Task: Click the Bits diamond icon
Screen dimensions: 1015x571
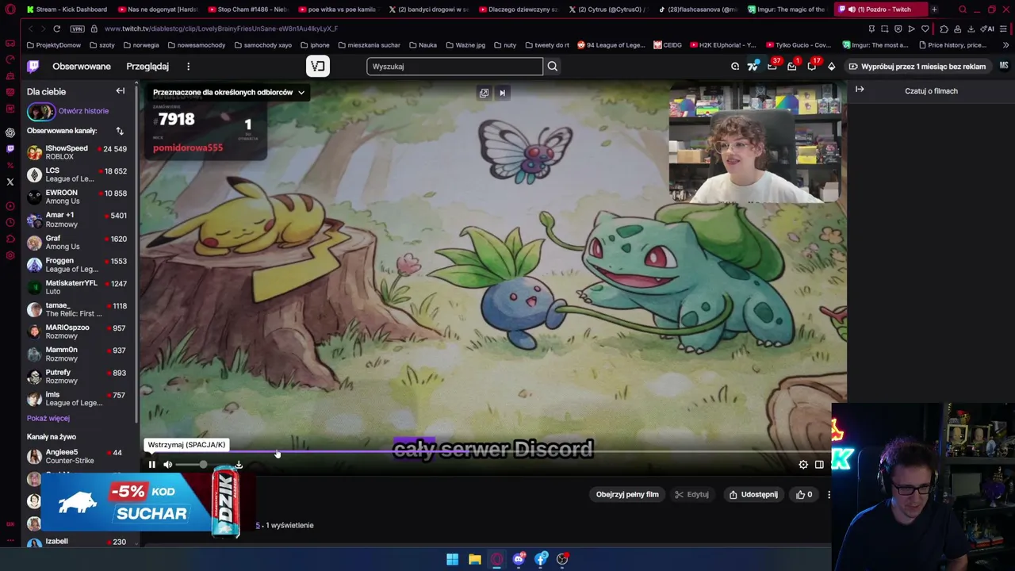Action: tap(831, 67)
